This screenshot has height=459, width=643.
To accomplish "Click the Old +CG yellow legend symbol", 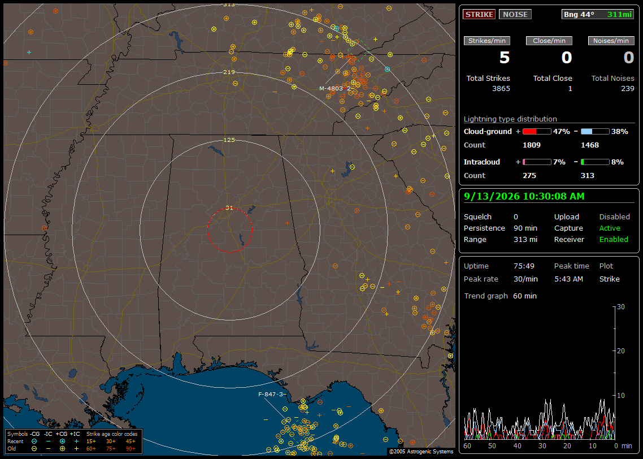I will click(62, 449).
